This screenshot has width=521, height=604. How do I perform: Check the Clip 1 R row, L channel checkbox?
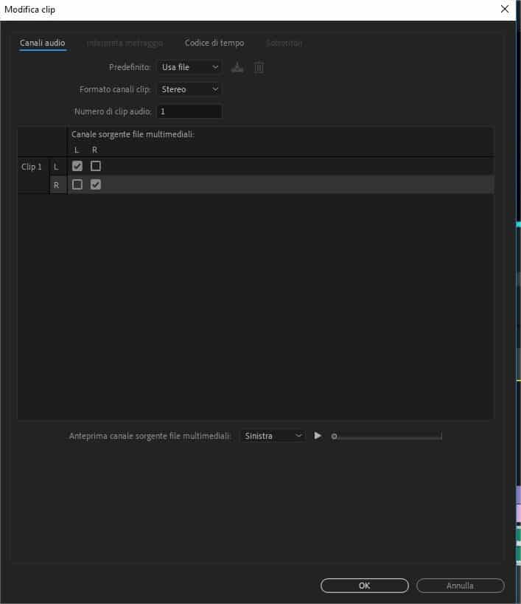click(x=77, y=184)
